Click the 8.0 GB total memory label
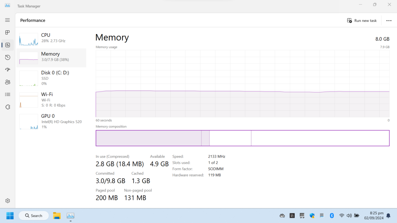This screenshot has height=223, width=397. click(x=382, y=39)
